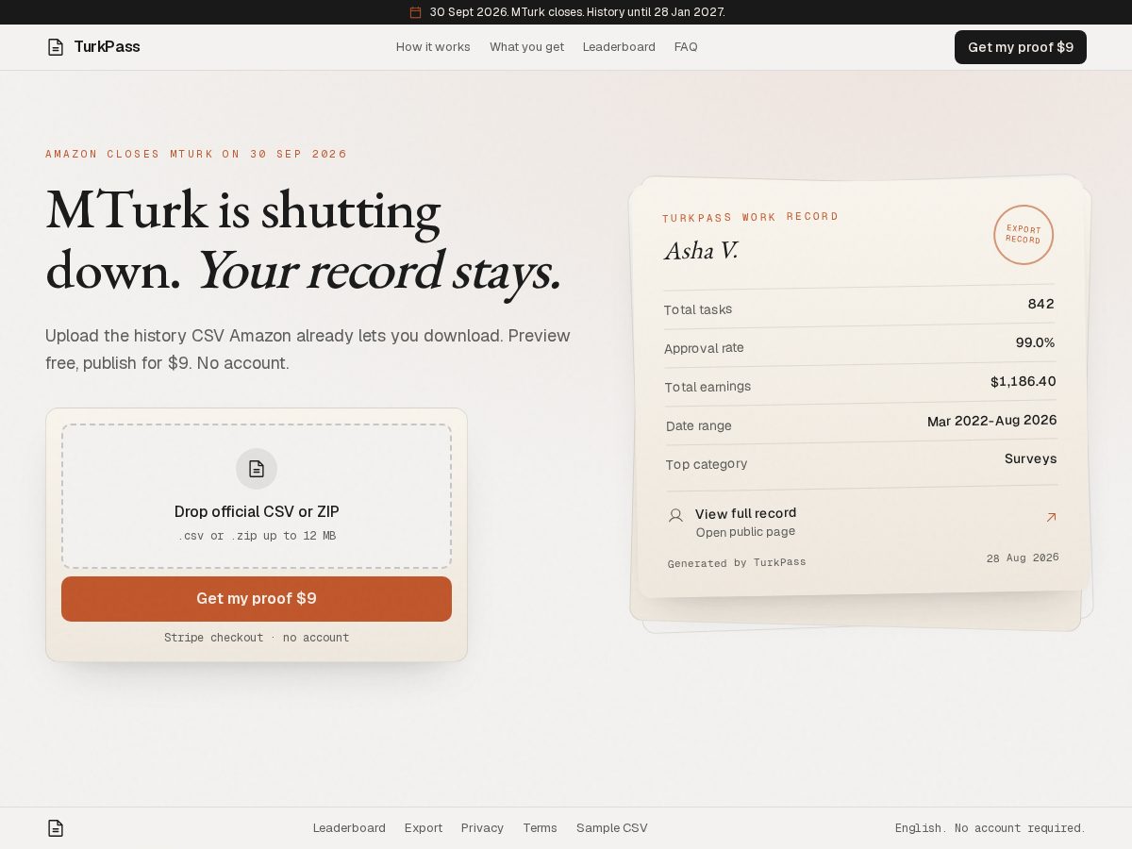Follow the footer Leaderboard link
This screenshot has height=849, width=1132.
point(349,828)
